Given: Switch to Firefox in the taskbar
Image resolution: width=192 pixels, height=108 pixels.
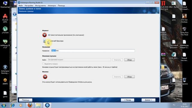Looking at the screenshot, I should (x=30, y=105).
